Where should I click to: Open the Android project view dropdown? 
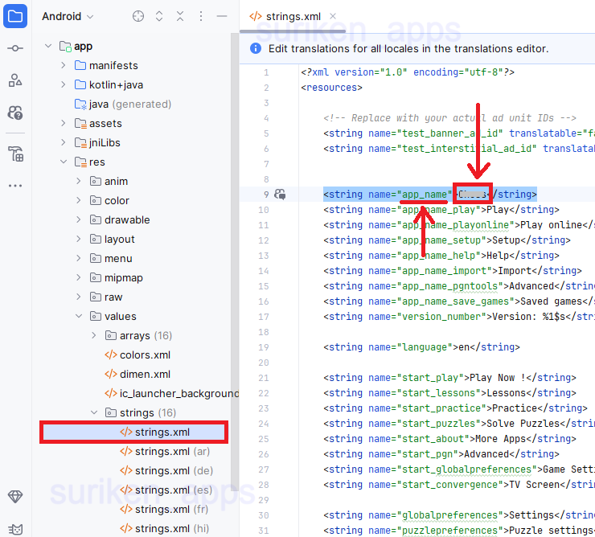[68, 16]
